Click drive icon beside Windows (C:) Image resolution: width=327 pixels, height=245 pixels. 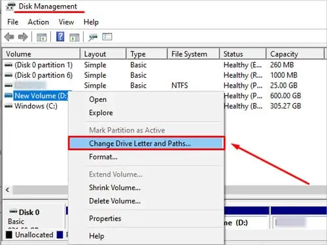tap(9, 106)
